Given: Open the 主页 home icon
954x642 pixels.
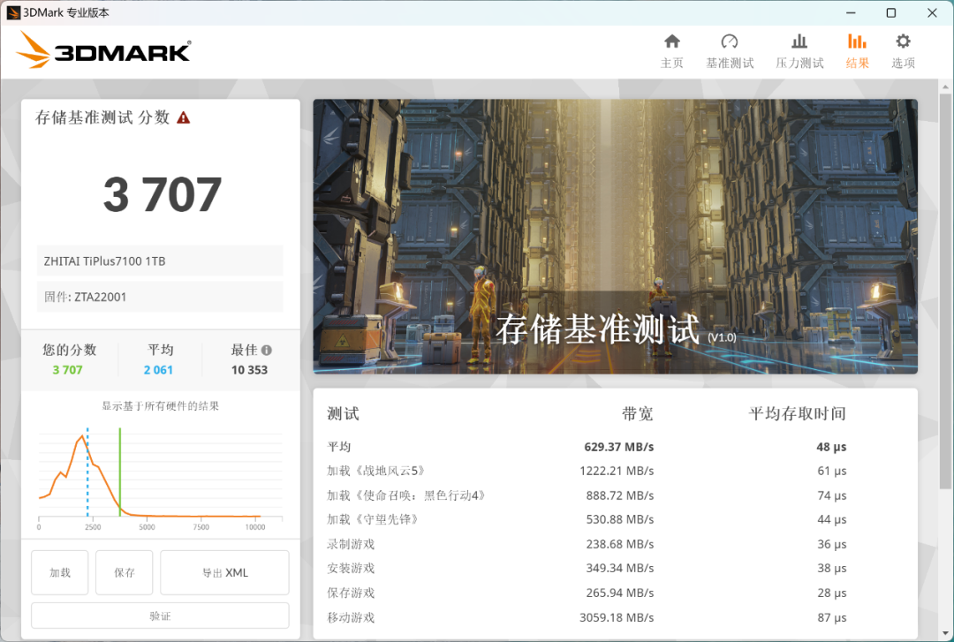Looking at the screenshot, I should point(671,42).
